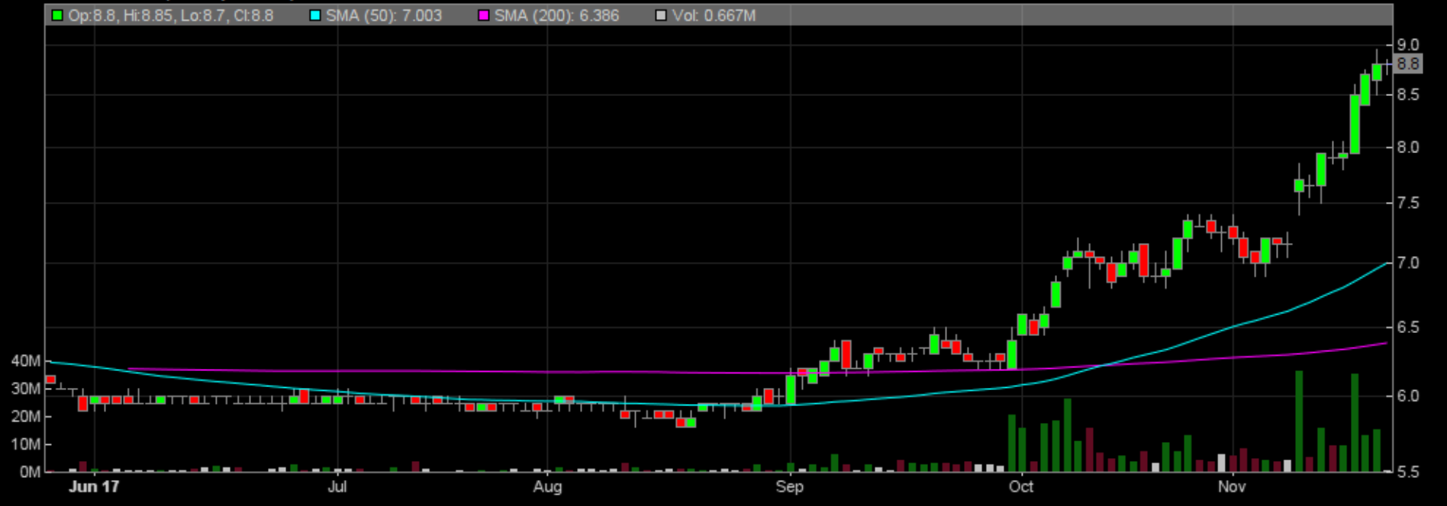This screenshot has height=506, width=1447.
Task: Select the 'Vol: 0.667M' legend label
Action: (714, 15)
